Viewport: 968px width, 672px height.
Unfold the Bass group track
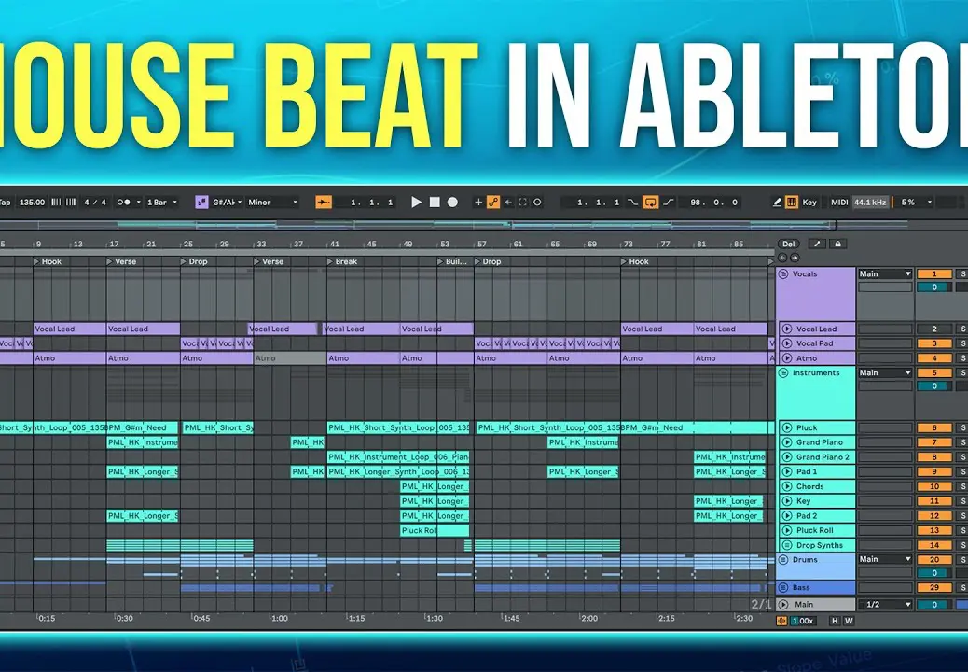[783, 587]
